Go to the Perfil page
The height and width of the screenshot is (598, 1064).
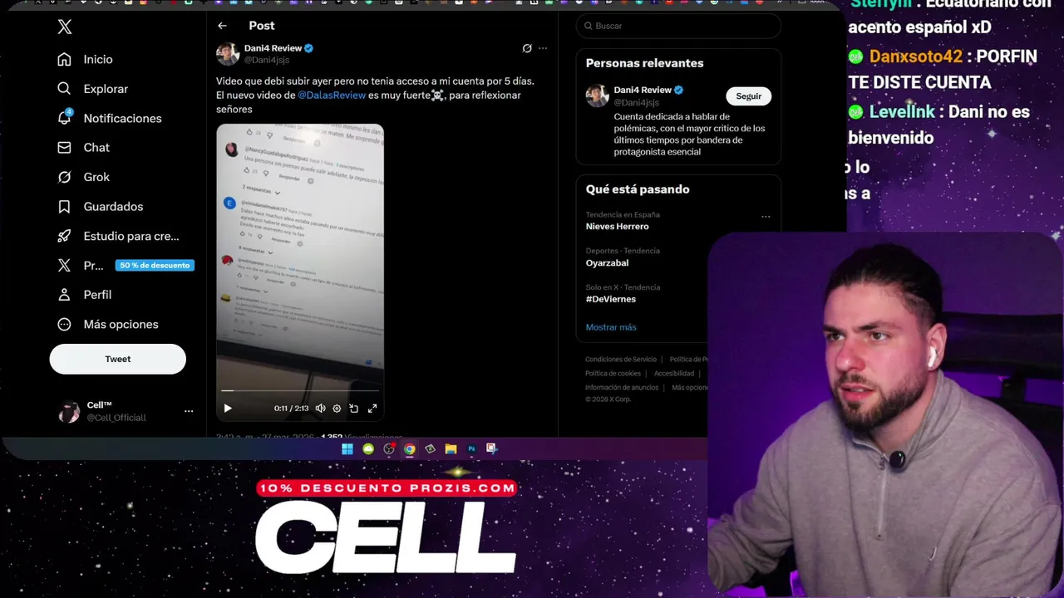pos(84,295)
